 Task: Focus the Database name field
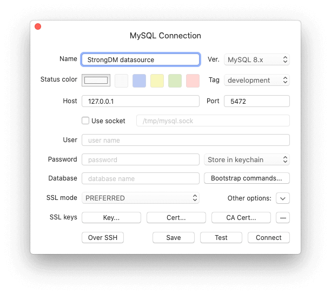coord(141,178)
